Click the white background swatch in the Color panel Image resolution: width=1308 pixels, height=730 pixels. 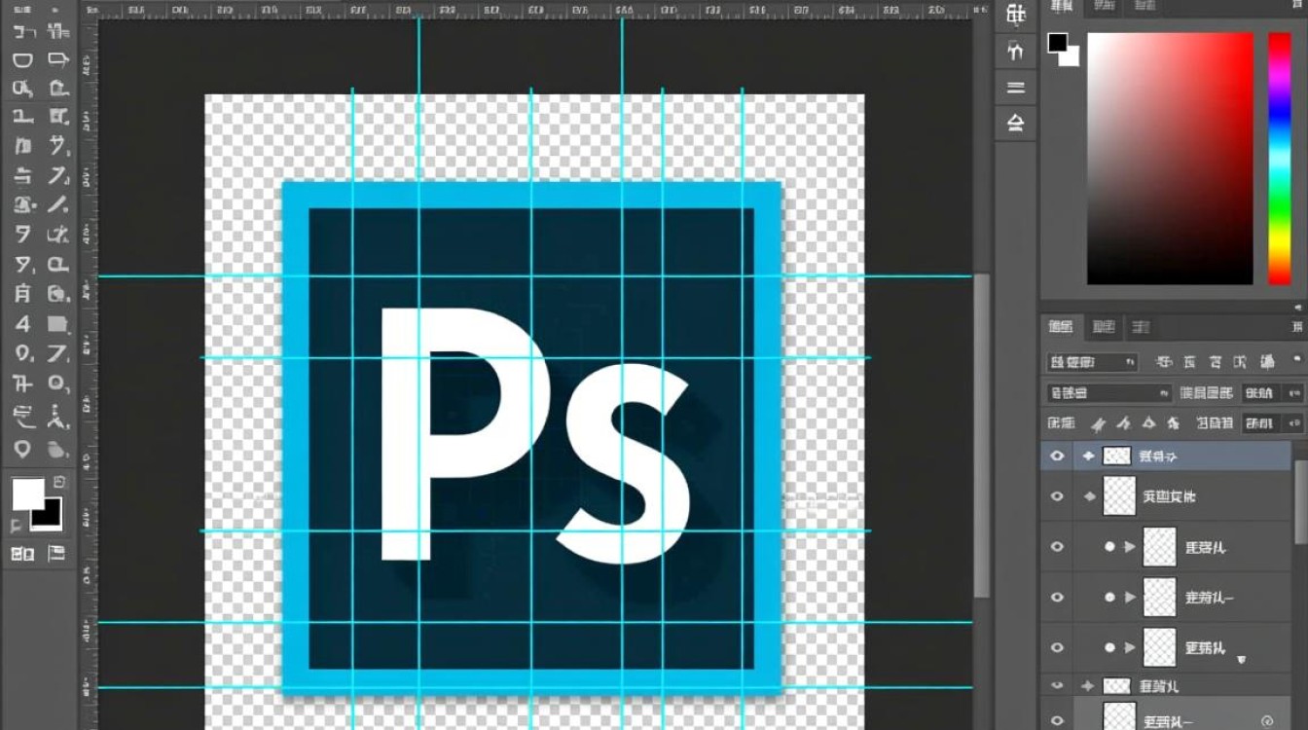point(1071,56)
